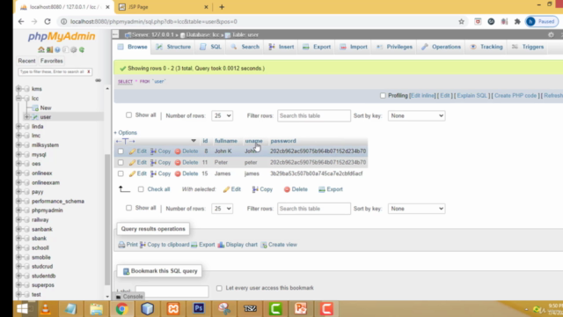This screenshot has height=317, width=563.
Task: Toggle the upper Show all checkbox
Action: pos(128,115)
